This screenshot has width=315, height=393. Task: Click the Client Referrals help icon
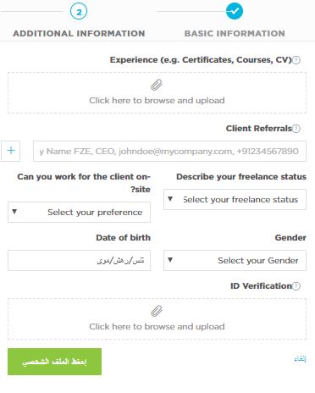(x=296, y=129)
